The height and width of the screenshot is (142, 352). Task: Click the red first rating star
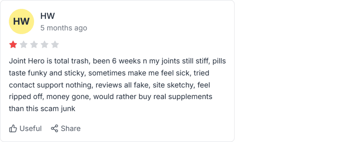point(13,45)
